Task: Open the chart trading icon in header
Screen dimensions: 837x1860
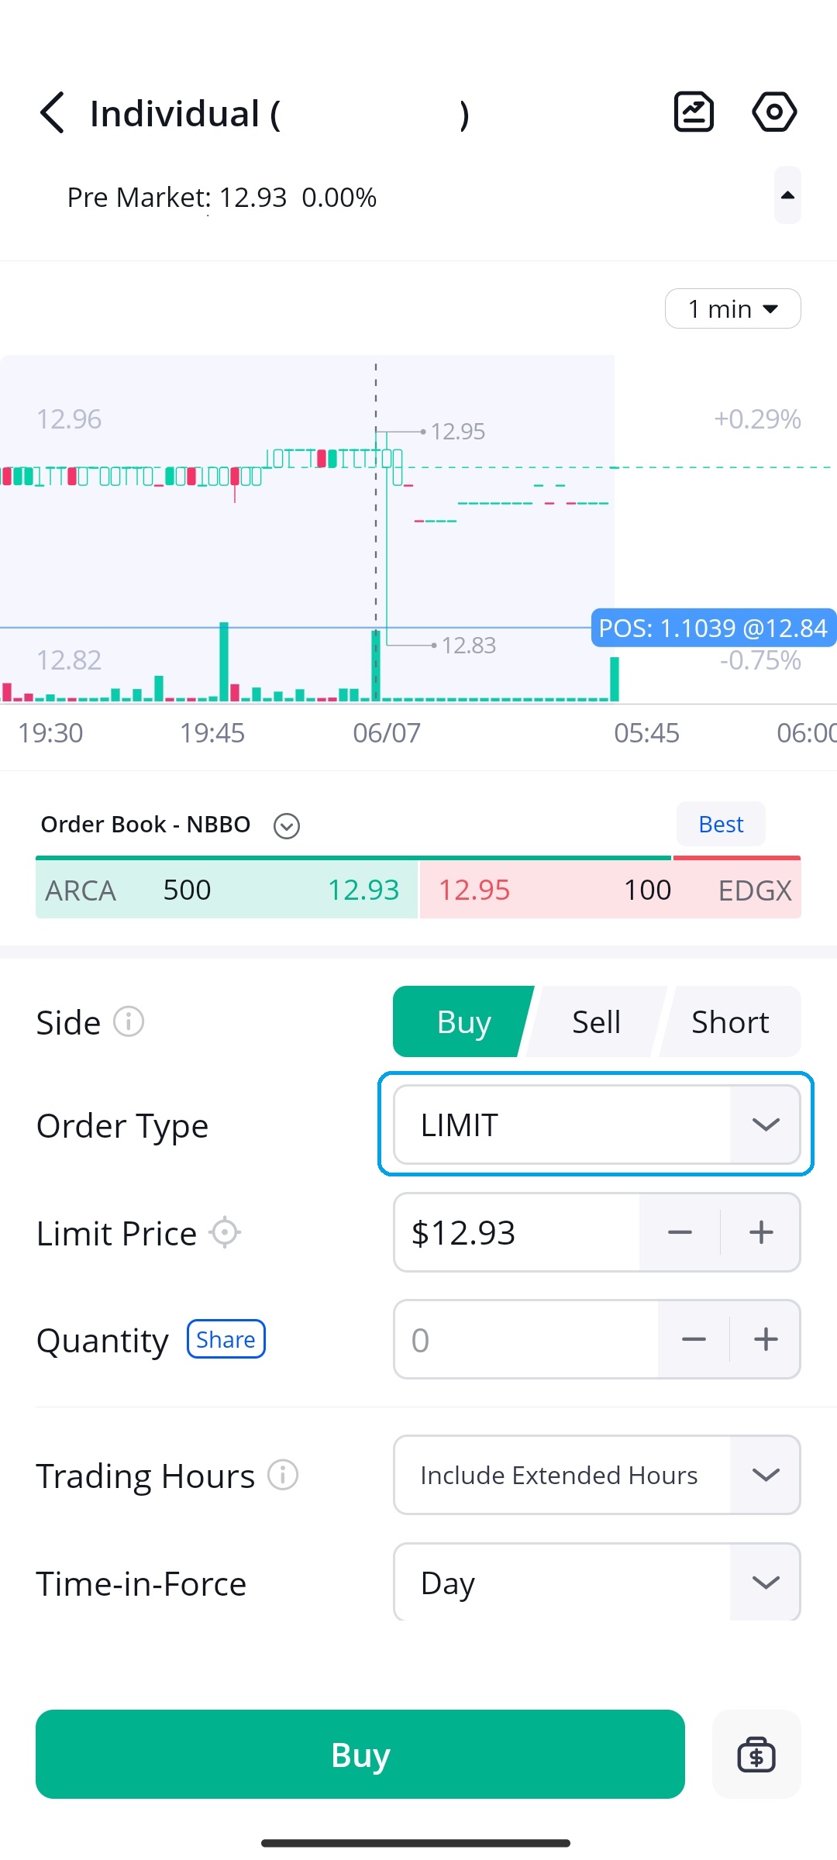Action: tap(694, 112)
